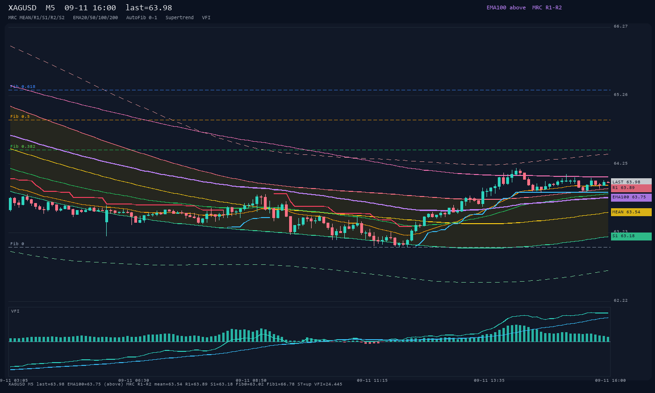Image resolution: width=655 pixels, height=393 pixels.
Task: Click the EMA100 63.75 price label
Action: coord(631,197)
